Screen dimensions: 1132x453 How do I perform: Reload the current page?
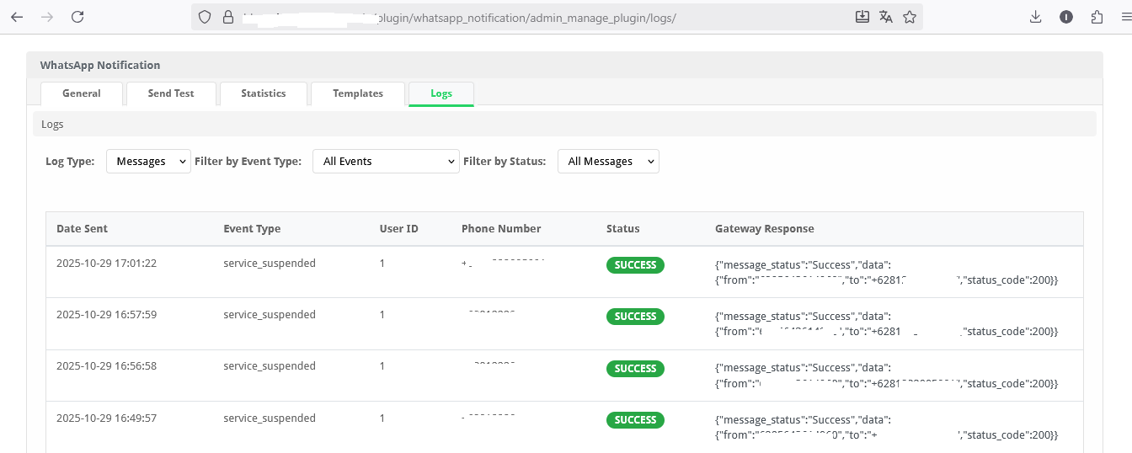click(x=77, y=17)
